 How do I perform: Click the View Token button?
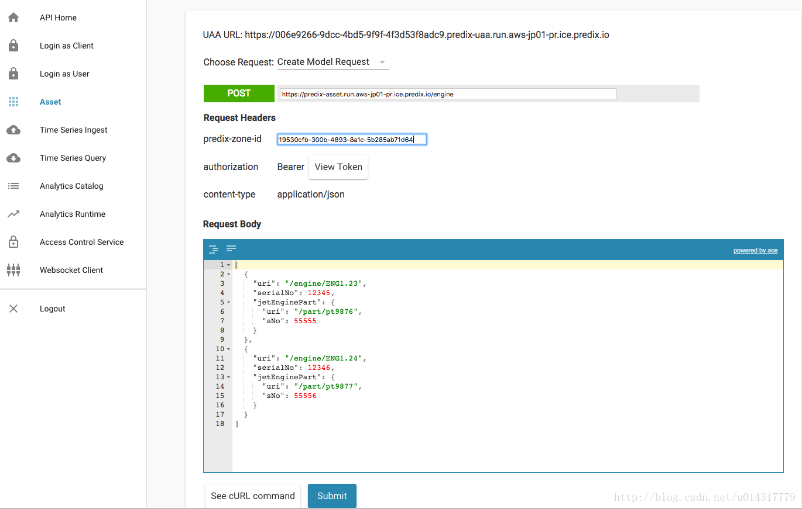pyautogui.click(x=338, y=167)
